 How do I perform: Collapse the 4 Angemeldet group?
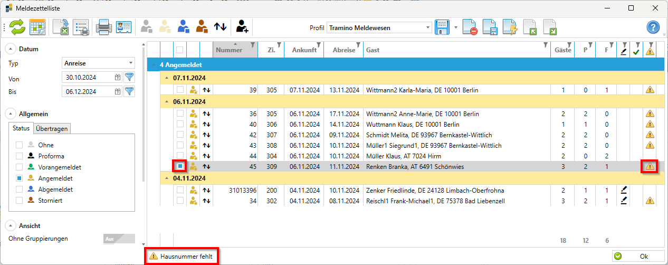154,65
